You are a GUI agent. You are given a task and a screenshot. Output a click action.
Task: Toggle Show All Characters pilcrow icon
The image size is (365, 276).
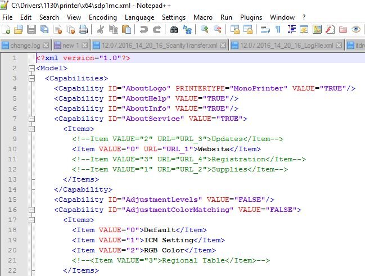click(x=278, y=29)
